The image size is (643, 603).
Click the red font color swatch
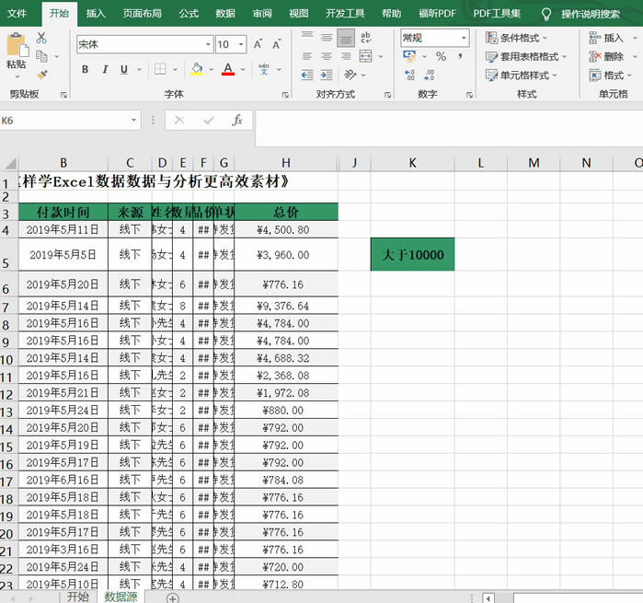[x=227, y=70]
